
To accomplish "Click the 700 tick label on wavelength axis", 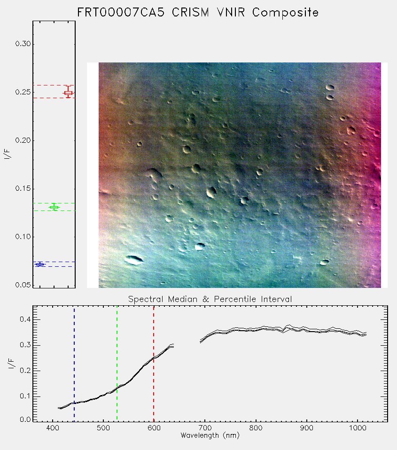I will (204, 428).
